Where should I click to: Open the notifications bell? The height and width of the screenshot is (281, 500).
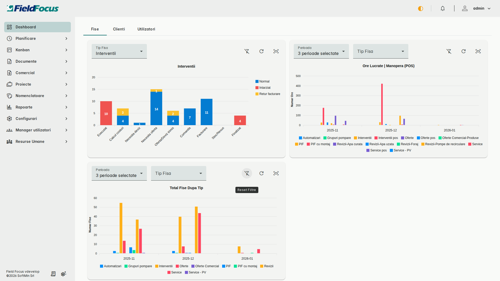(x=442, y=9)
